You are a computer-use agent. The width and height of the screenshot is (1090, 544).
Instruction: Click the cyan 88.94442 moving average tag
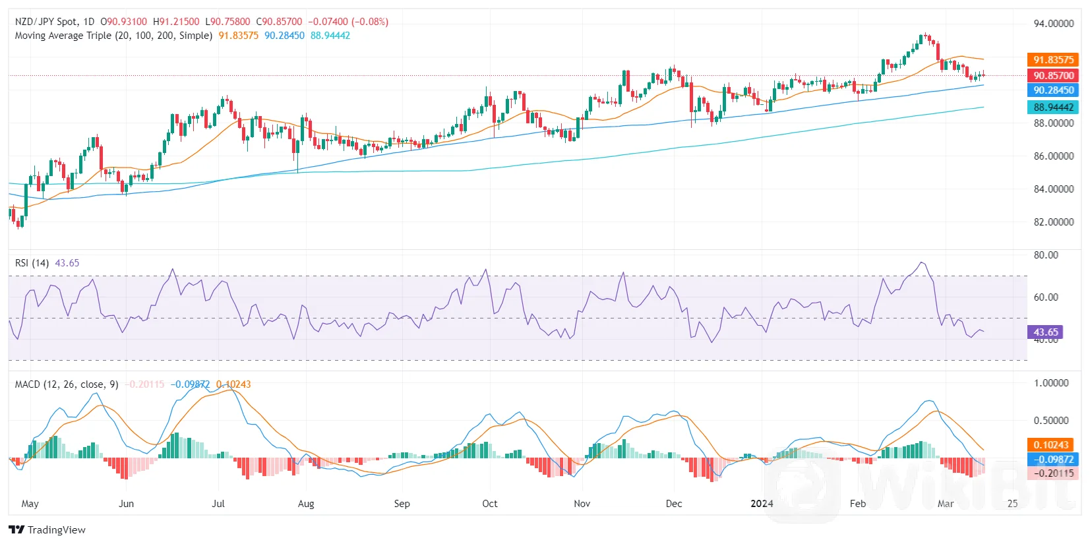[x=1052, y=107]
